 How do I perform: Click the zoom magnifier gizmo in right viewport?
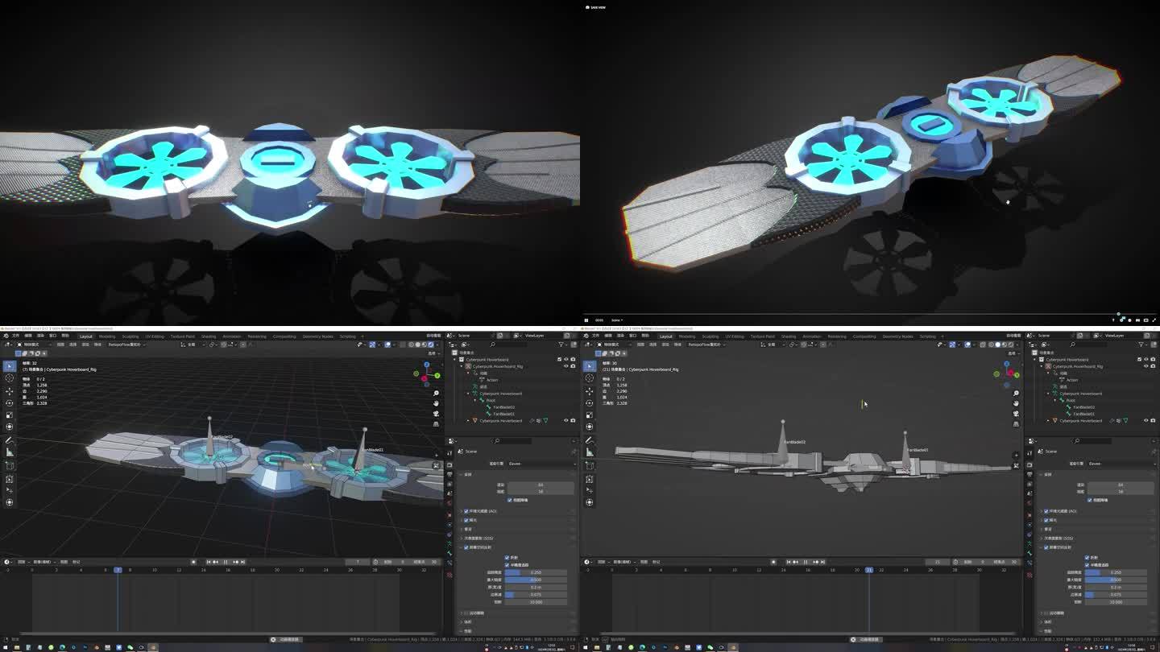(1016, 394)
